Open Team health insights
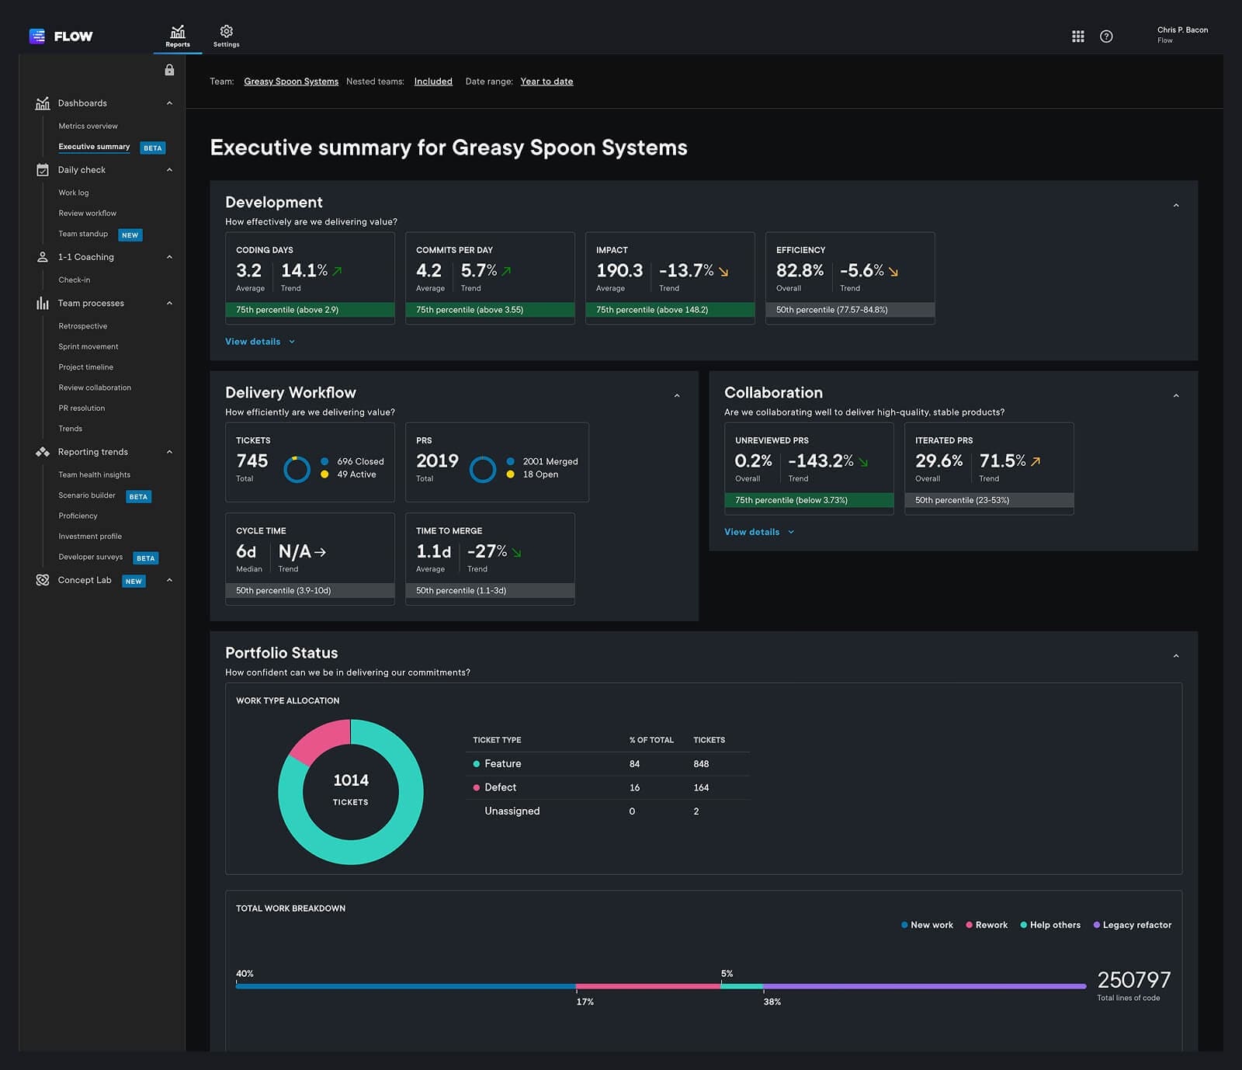The width and height of the screenshot is (1242, 1070). coord(95,475)
